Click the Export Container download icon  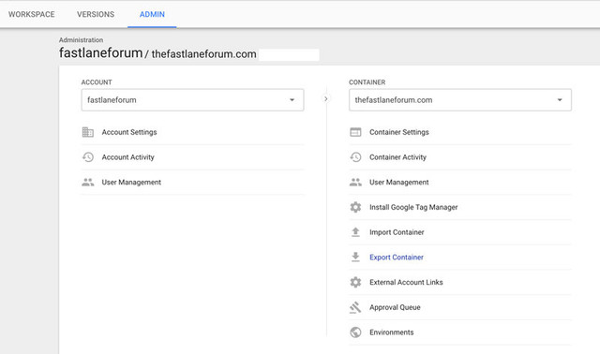click(x=355, y=258)
